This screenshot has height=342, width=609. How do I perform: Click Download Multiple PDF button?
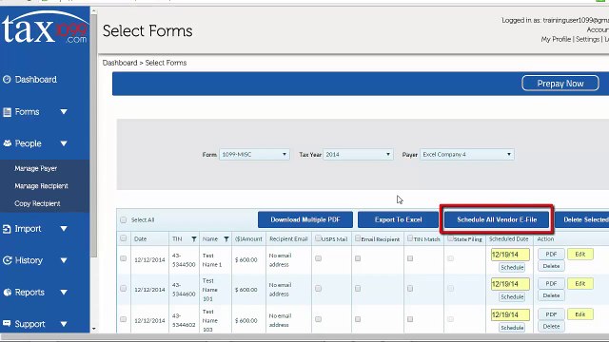(305, 219)
